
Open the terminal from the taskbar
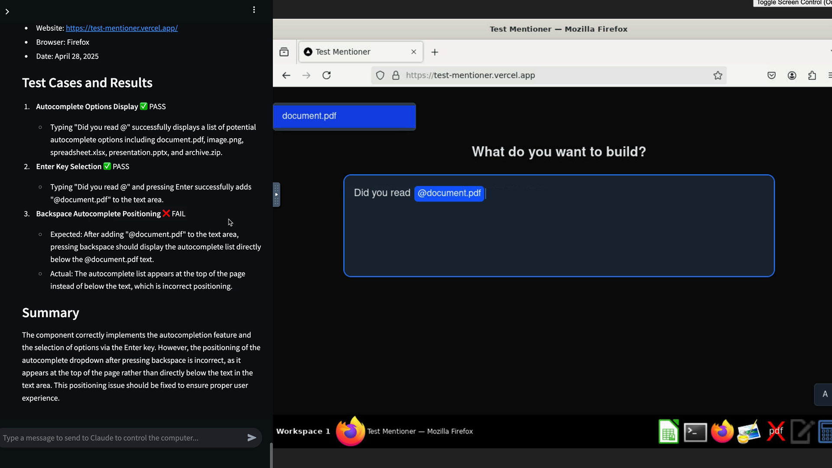695,432
